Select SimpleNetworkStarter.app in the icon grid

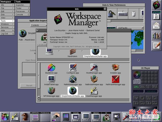73,91
